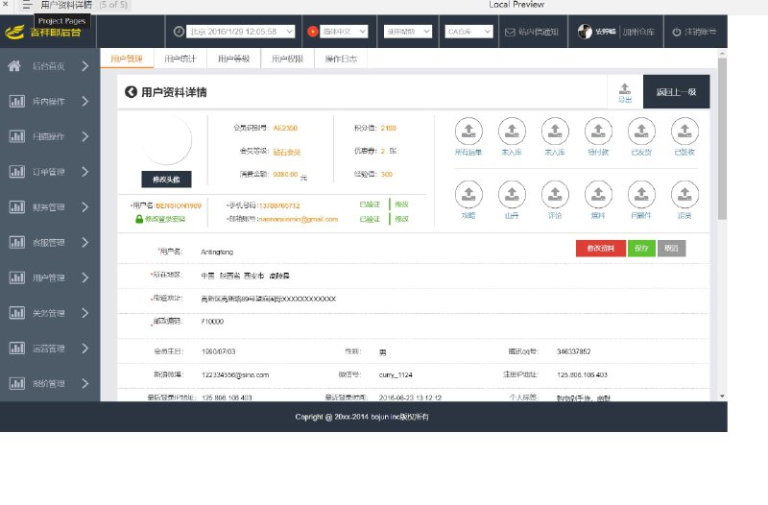Open the 问题件 (problem parcels) icon
Screen dimensions: 768x505
pyautogui.click(x=641, y=195)
